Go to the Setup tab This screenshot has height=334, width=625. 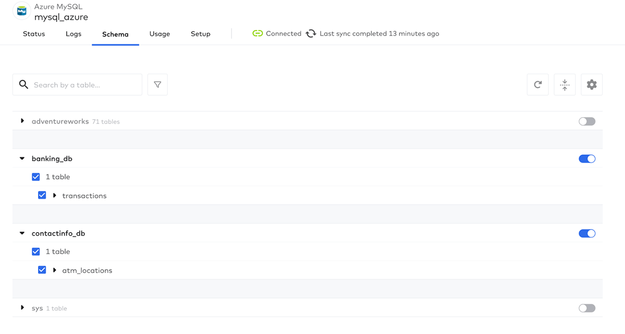pyautogui.click(x=201, y=34)
